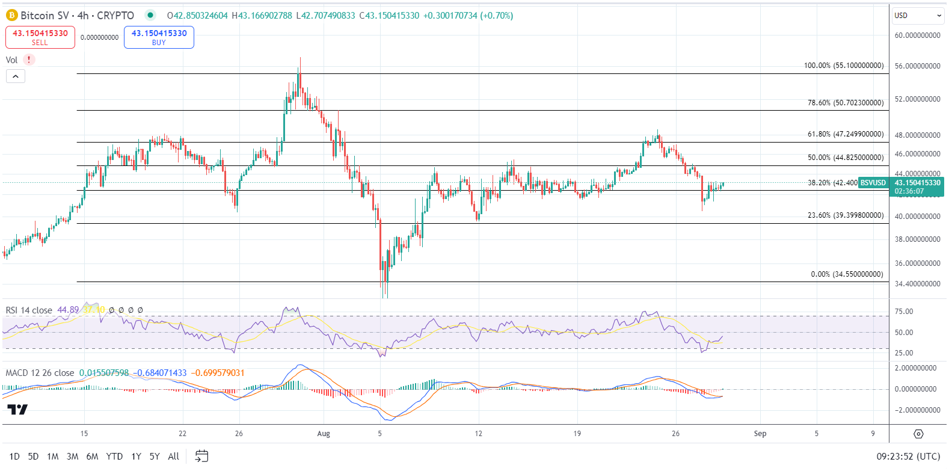Click the 46.000000000 price axis label
Viewport: 949px width, 471px height.
tap(918, 154)
